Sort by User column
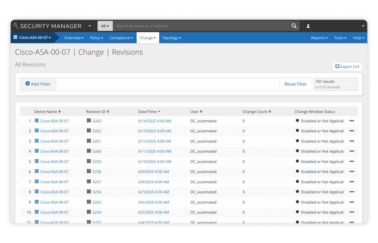This screenshot has height=243, width=378. (x=196, y=112)
